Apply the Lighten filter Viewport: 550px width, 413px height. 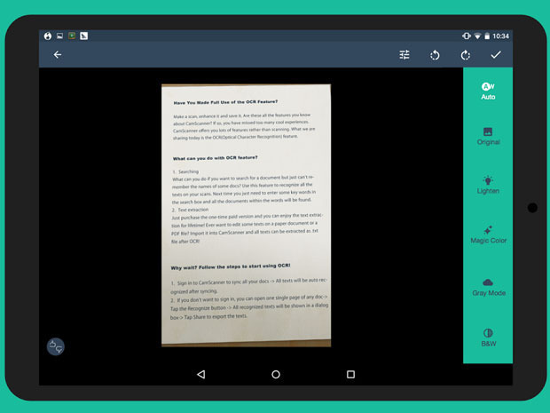point(488,185)
